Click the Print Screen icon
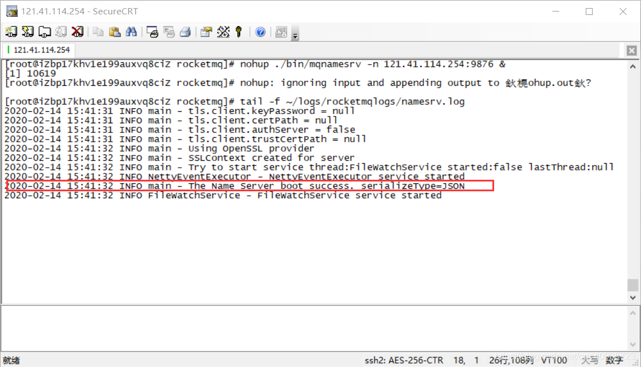Screen dimensions: 641x367 pyautogui.click(x=153, y=32)
